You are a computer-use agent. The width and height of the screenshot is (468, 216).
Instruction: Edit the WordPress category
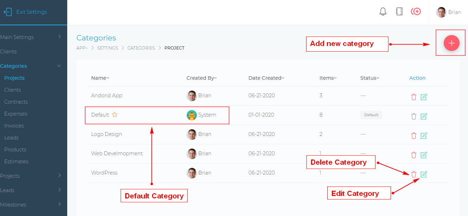[424, 174]
